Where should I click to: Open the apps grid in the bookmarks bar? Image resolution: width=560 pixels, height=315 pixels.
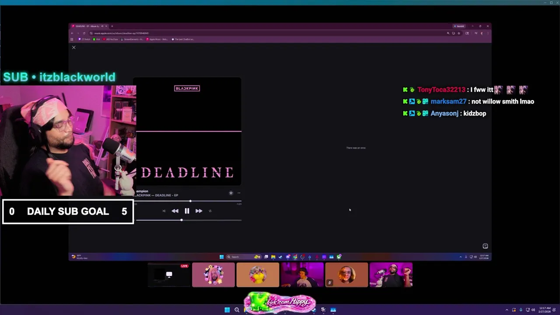pos(72,39)
